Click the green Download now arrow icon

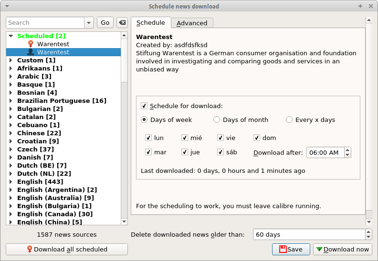coord(319,249)
